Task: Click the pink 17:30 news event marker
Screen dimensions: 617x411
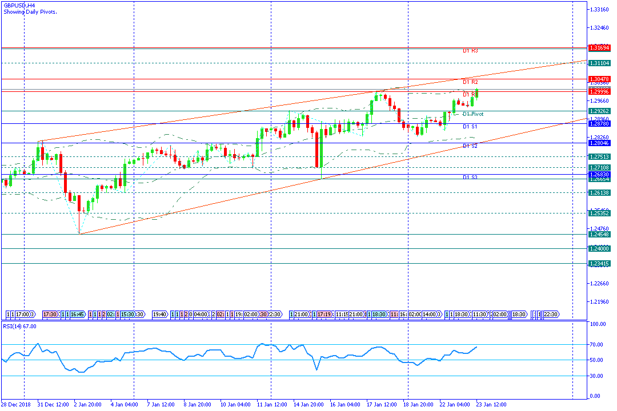Action: (x=50, y=315)
